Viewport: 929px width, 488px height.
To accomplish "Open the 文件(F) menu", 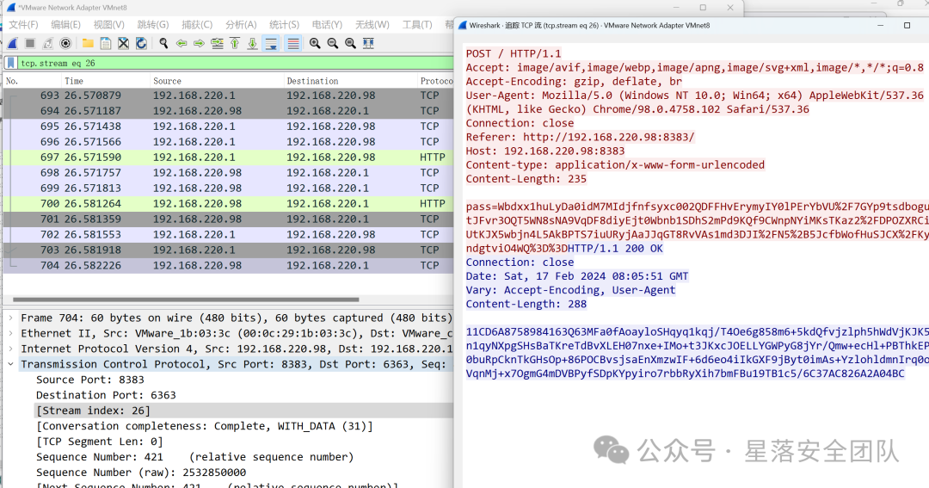I will click(23, 24).
